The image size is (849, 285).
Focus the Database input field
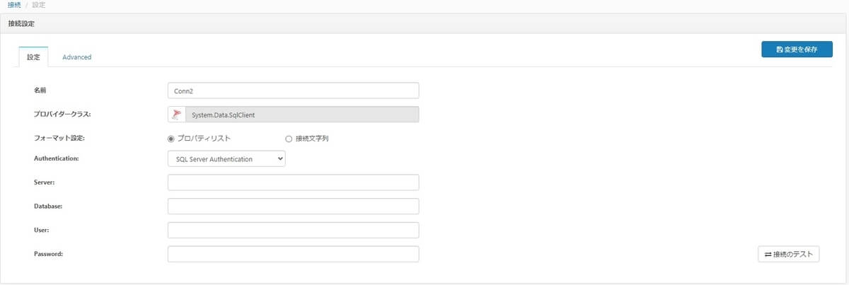click(x=293, y=207)
